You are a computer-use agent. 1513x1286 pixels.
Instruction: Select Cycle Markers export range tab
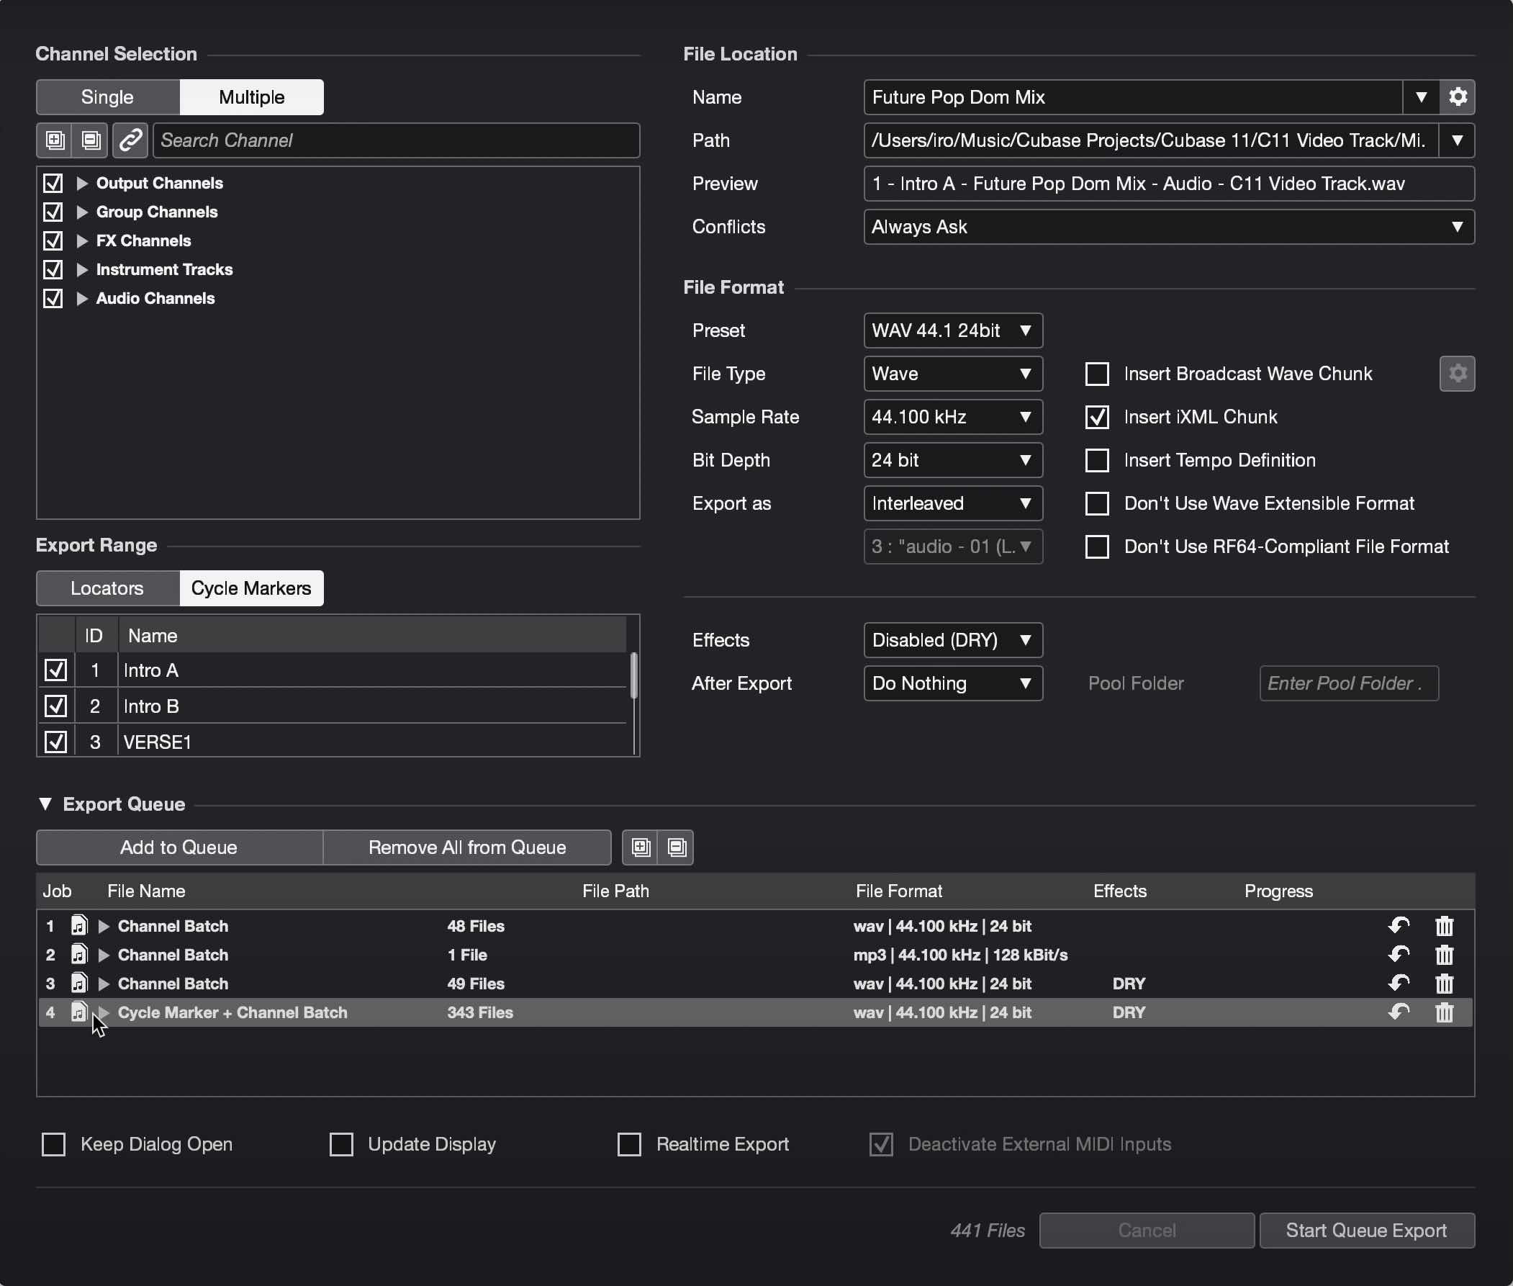[251, 588]
